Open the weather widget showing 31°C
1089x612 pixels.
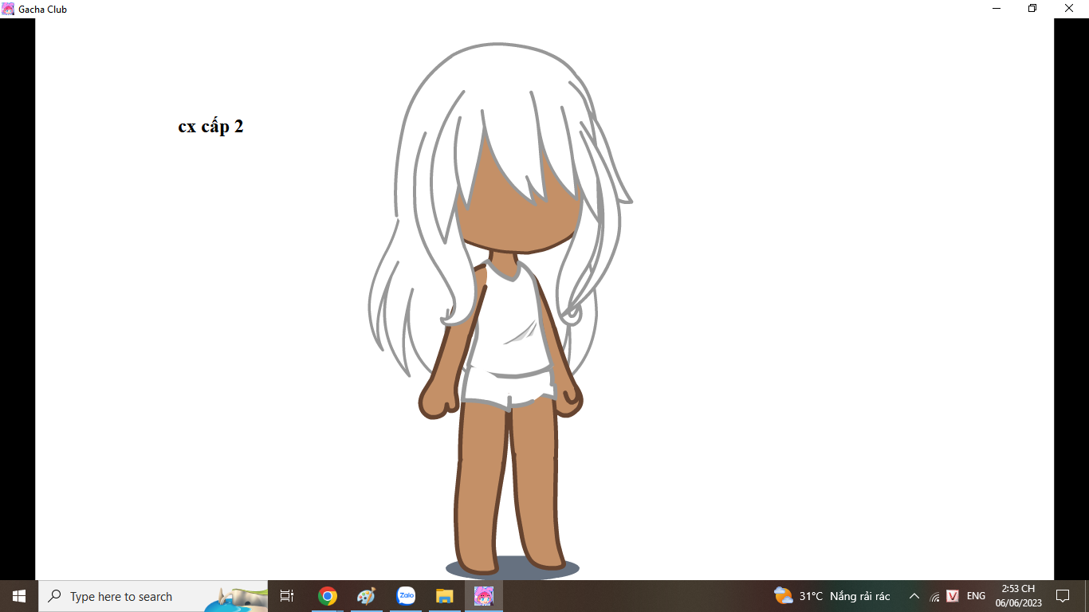coord(831,596)
